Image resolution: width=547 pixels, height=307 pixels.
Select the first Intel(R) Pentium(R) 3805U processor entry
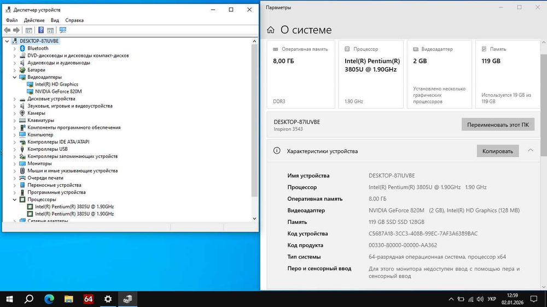click(74, 206)
